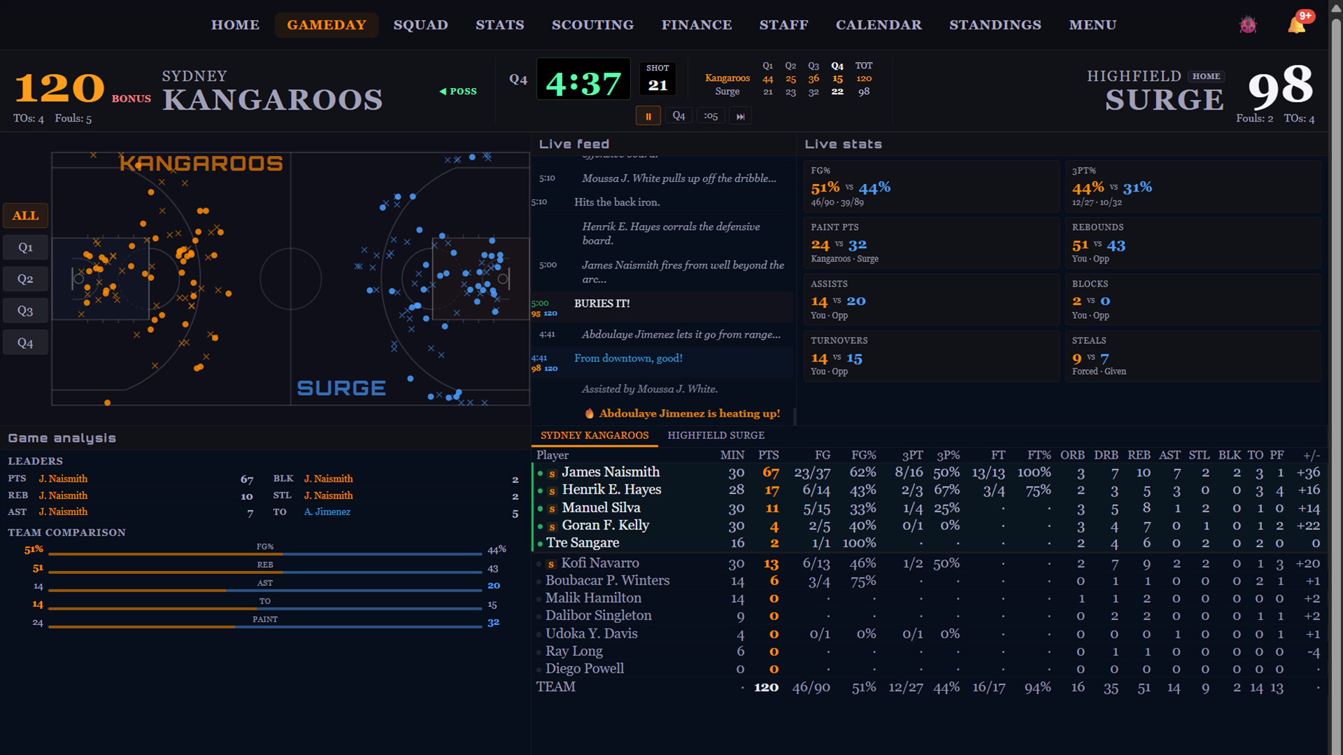Pause the live game simulation
1343x755 pixels.
tap(648, 116)
